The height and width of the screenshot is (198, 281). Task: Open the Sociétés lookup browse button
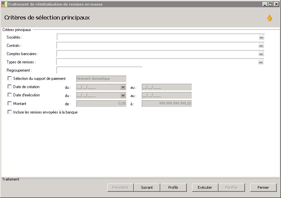[261, 38]
